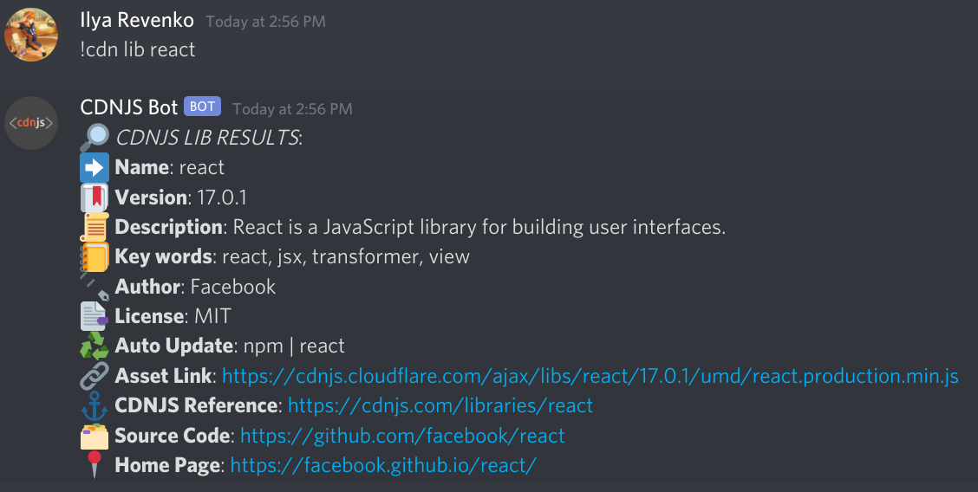Click the bookmark emoji beside Version
The height and width of the screenshot is (492, 978).
pos(95,197)
